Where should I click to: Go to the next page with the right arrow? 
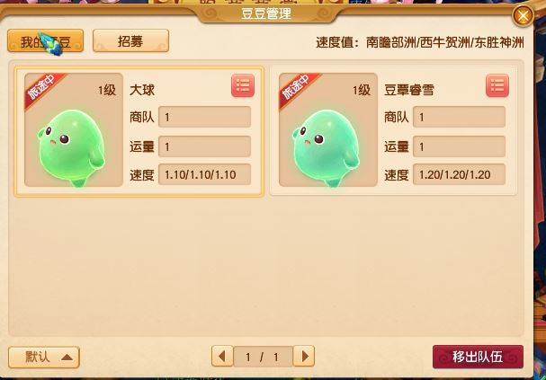[304, 356]
